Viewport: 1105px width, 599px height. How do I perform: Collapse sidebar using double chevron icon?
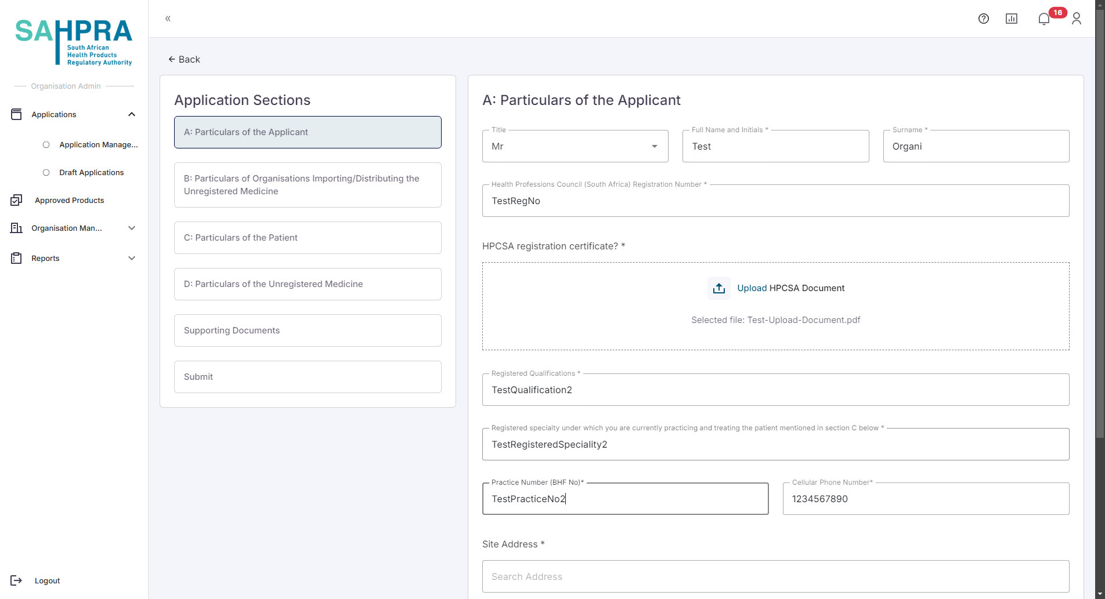tap(168, 19)
